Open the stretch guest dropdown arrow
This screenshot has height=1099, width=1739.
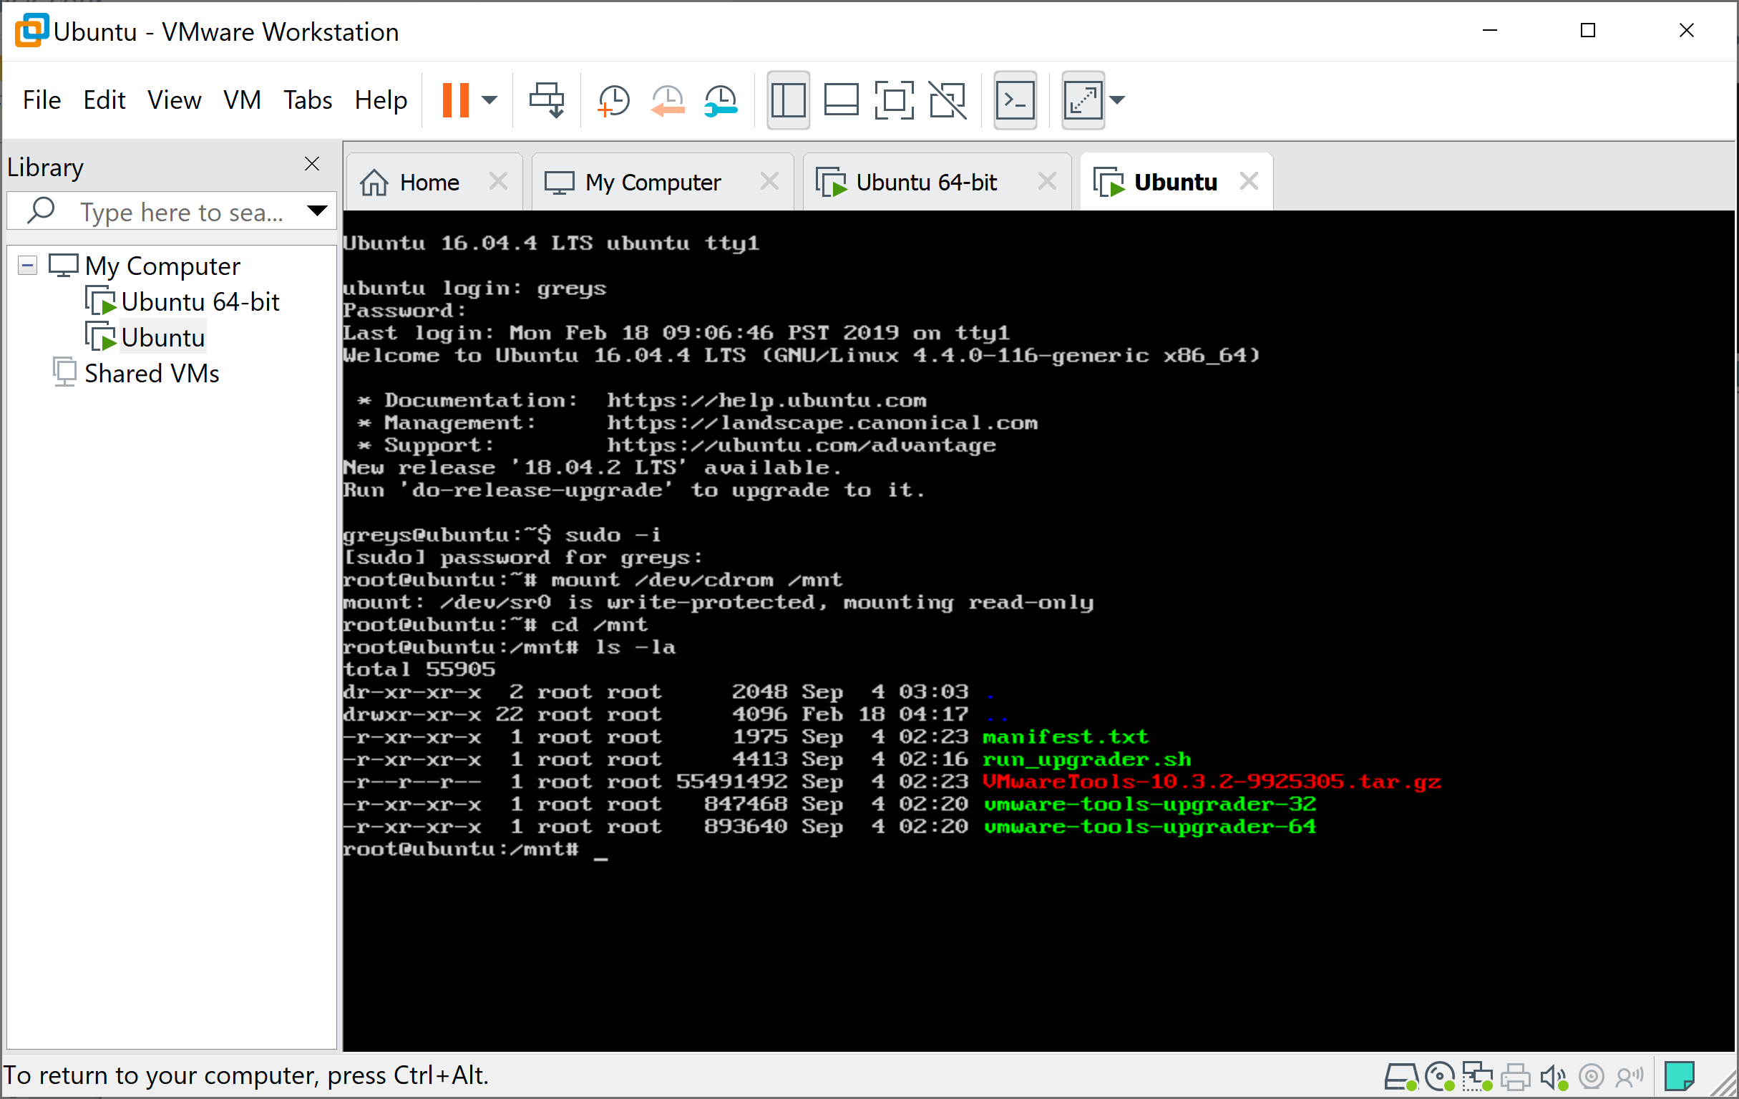pos(1117,100)
